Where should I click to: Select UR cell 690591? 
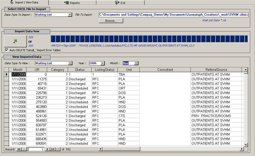coord(37,143)
